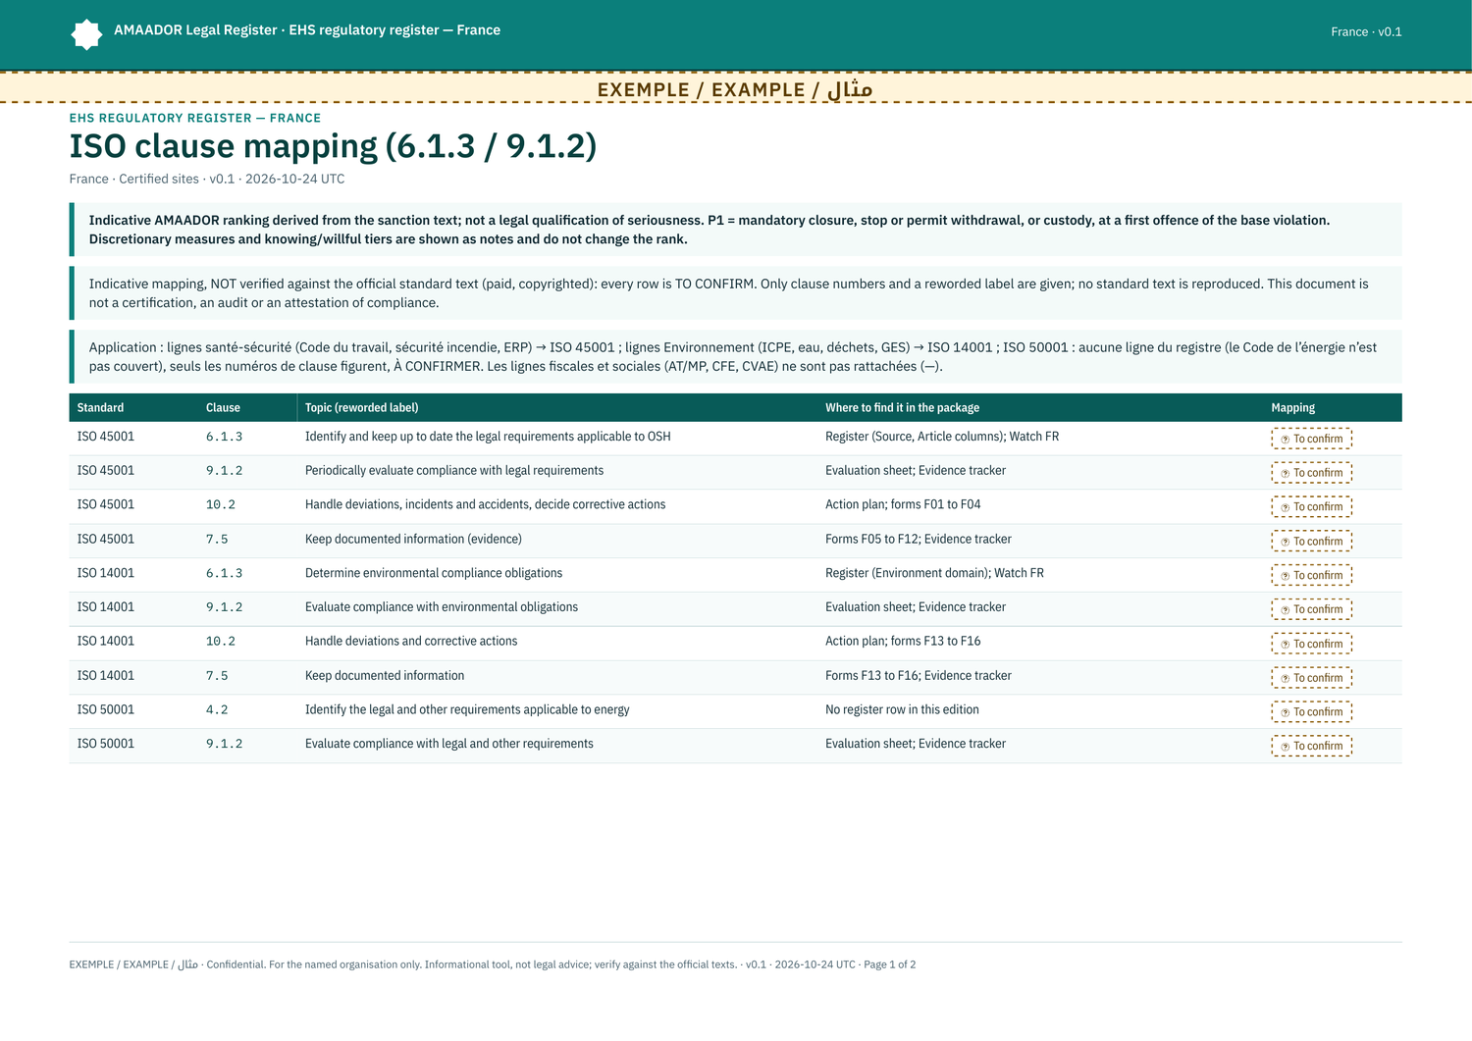
Task: Click the Indicative mapping, NOT verified note paragraph
Action: coord(736,293)
